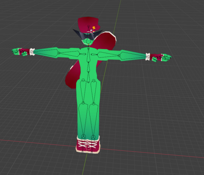Click the lightning bolt emblem on the hat
Screen dimensions: 204x175
94,28
